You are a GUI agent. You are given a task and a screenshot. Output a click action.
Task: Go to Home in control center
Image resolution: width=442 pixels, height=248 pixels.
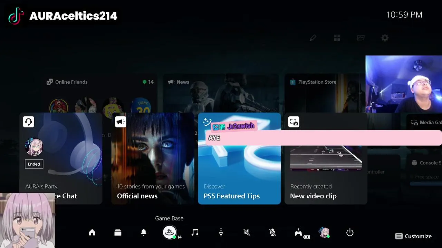click(92, 232)
